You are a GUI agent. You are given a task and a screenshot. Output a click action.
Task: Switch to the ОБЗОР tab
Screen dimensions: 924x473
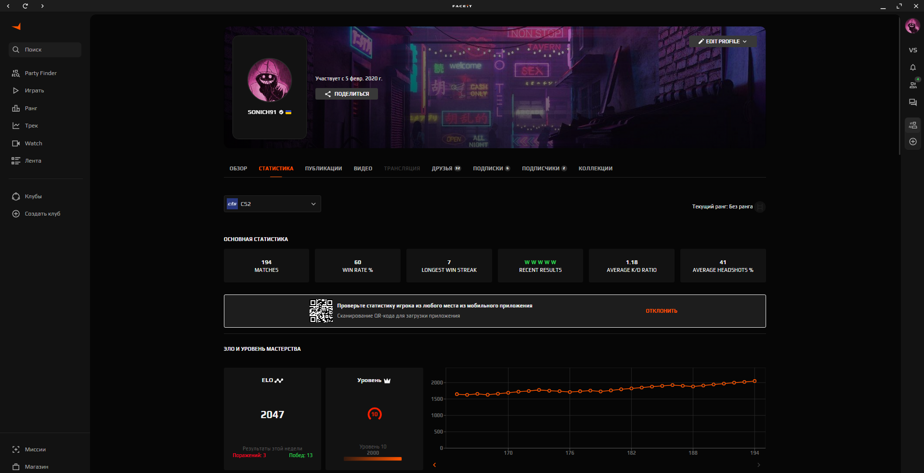tap(238, 168)
